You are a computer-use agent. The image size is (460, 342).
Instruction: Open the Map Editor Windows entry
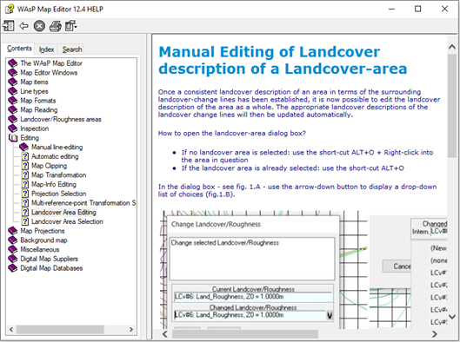coord(49,73)
